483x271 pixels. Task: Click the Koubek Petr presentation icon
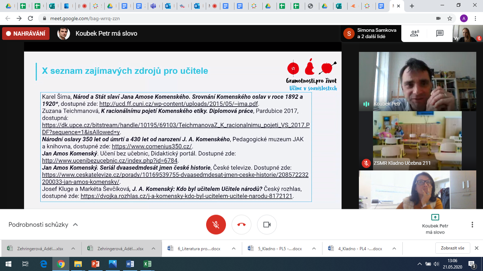pyautogui.click(x=435, y=217)
